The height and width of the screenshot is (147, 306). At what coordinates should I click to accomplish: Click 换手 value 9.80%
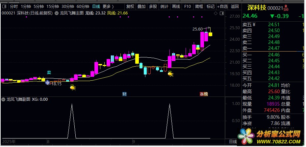[x=273, y=117]
